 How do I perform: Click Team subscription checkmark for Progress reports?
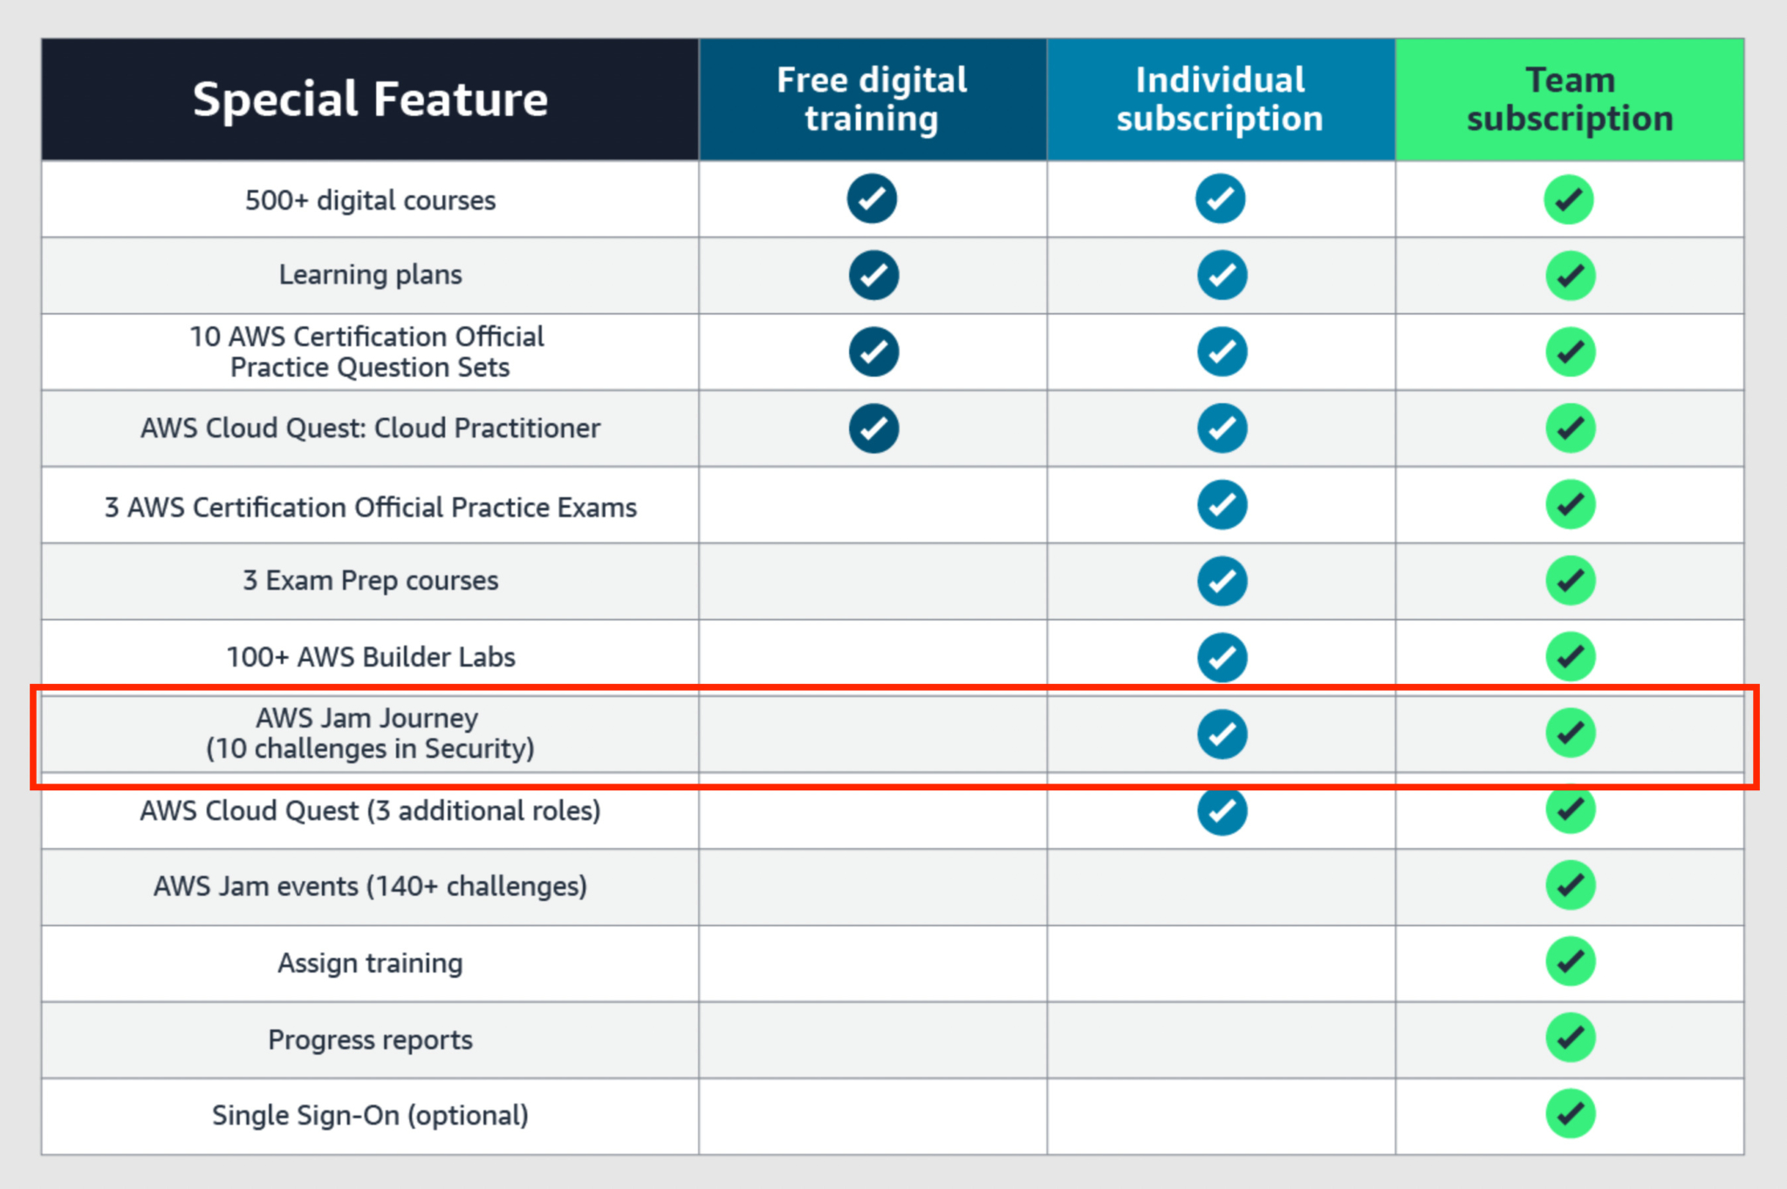pos(1570,1038)
